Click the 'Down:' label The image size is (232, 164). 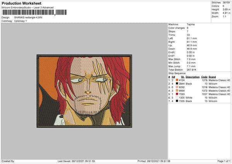pos(172,49)
